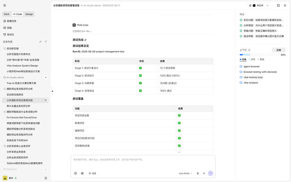Click the microphone icon in the input bar
291x182 pixels.
click(198, 173)
